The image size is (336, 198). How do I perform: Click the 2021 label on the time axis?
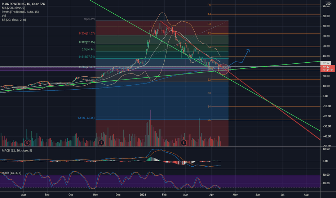(143, 194)
